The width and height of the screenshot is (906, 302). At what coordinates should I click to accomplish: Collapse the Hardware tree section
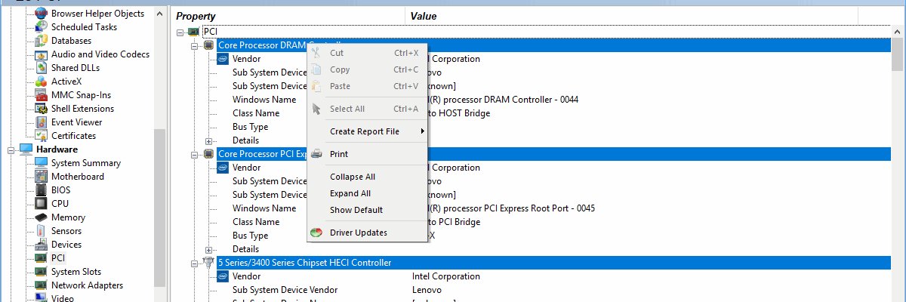click(11, 149)
